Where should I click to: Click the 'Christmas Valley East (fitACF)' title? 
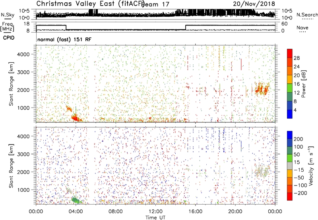(91, 4)
